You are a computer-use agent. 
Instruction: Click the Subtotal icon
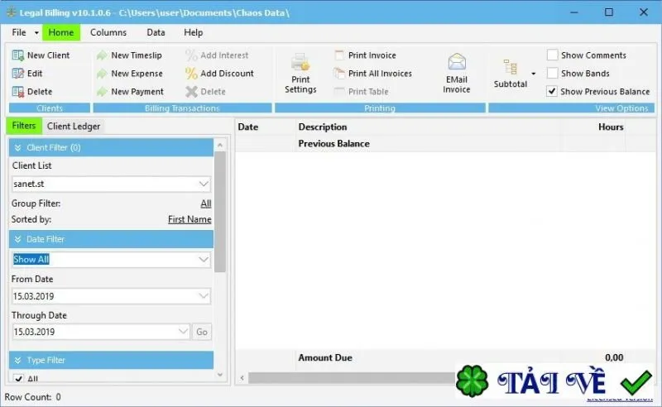(510, 68)
